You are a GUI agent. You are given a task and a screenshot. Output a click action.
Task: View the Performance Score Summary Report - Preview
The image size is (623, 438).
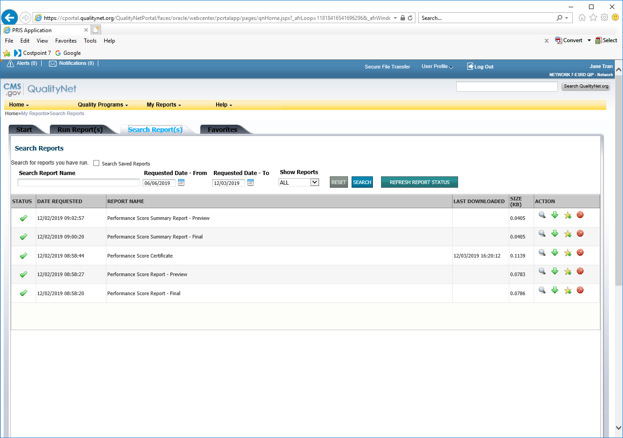(542, 215)
